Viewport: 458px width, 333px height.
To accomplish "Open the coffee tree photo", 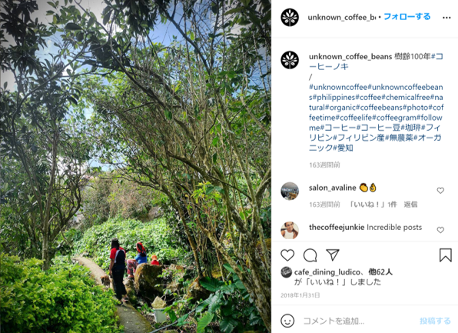I will (135, 166).
